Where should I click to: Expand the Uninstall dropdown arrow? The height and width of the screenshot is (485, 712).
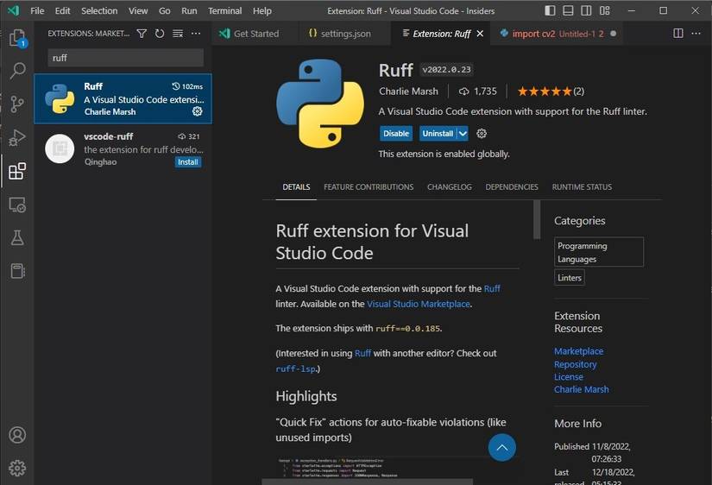(463, 134)
